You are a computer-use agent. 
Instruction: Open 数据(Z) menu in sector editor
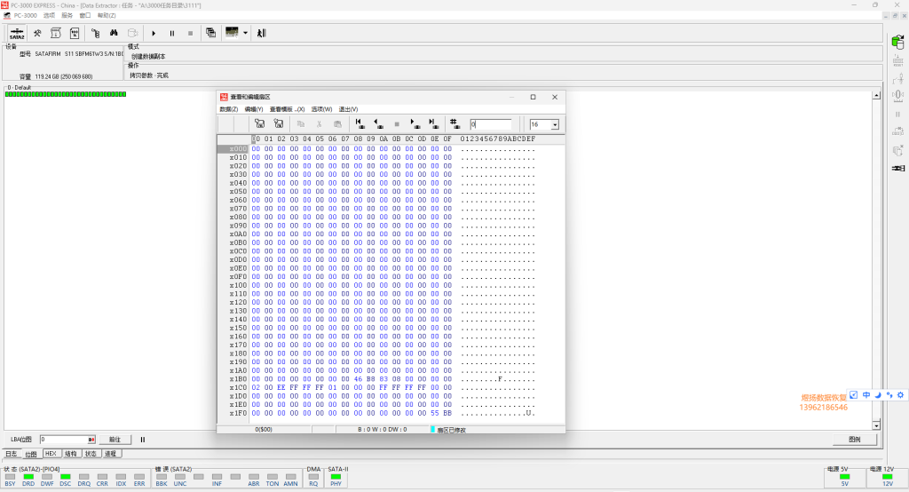click(229, 109)
